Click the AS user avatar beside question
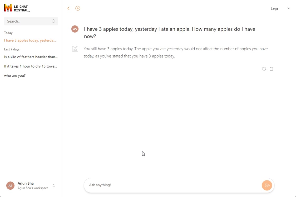296x197 pixels. (75, 29)
